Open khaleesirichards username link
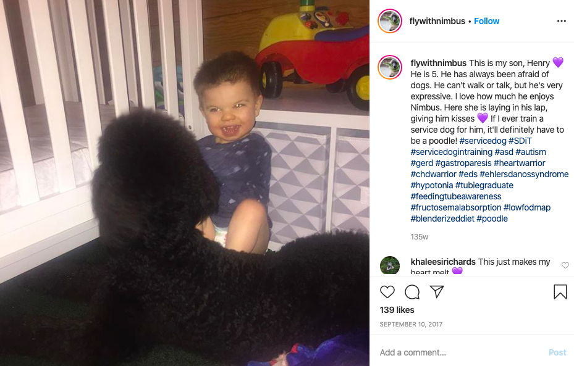Image resolution: width=574 pixels, height=366 pixels. [x=443, y=262]
